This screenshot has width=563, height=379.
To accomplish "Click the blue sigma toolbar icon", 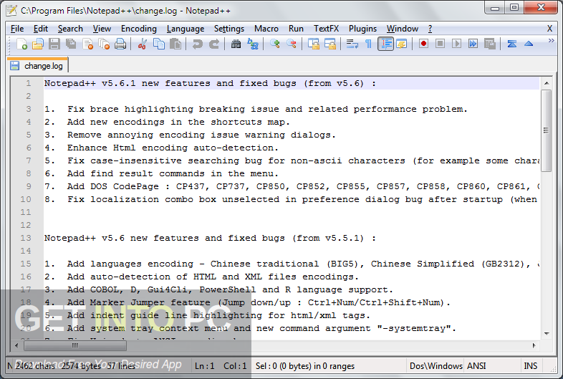I will [511, 44].
